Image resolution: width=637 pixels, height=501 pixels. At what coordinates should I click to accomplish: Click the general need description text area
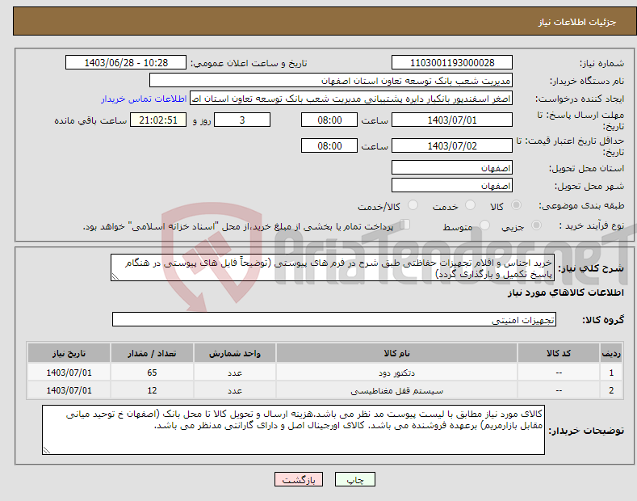(333, 268)
